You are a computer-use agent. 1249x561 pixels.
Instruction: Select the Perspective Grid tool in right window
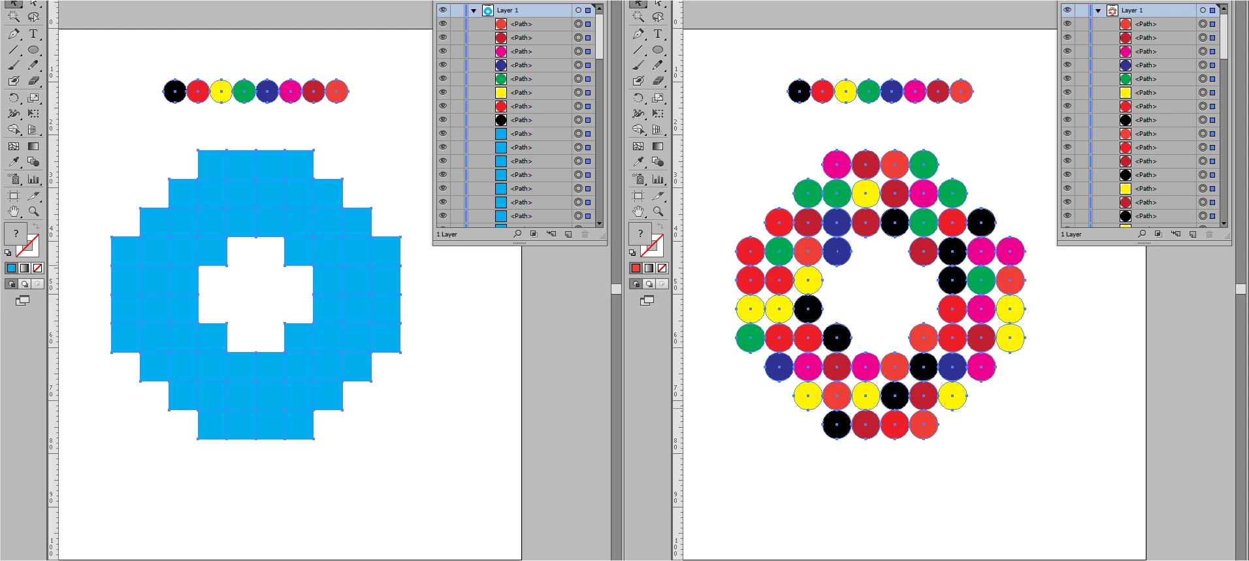click(x=658, y=129)
